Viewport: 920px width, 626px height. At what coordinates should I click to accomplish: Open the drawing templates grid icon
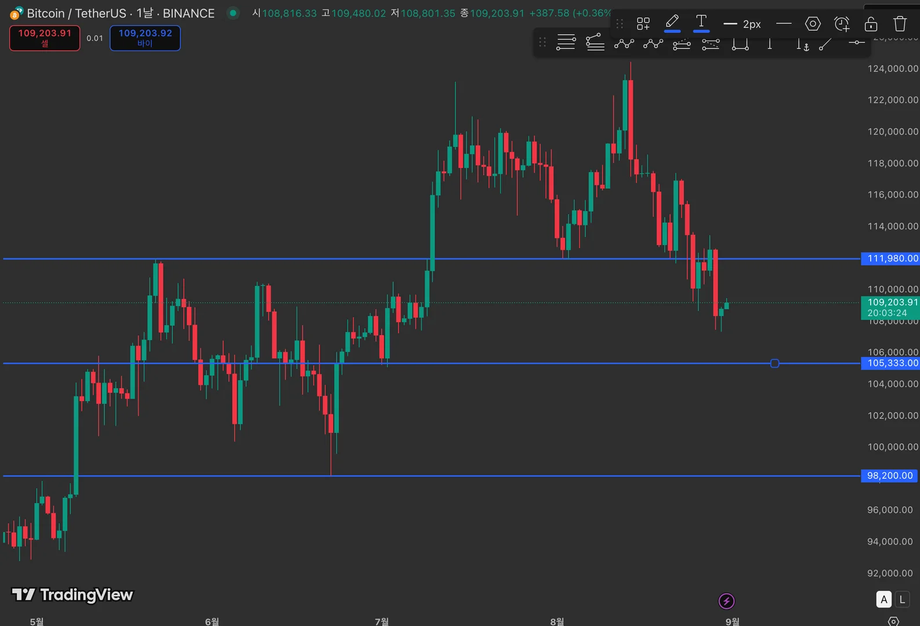(x=643, y=24)
